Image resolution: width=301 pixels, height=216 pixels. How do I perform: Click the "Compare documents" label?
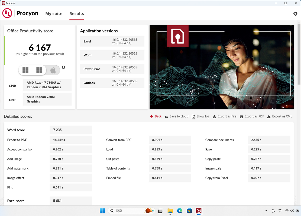pos(220,140)
